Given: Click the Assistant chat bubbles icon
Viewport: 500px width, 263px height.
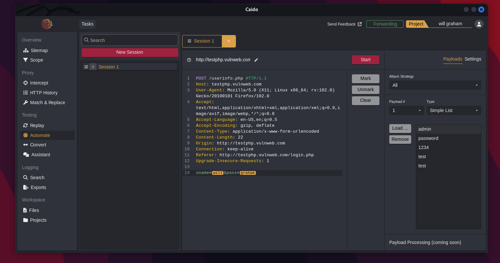Looking at the screenshot, I should 26,155.
